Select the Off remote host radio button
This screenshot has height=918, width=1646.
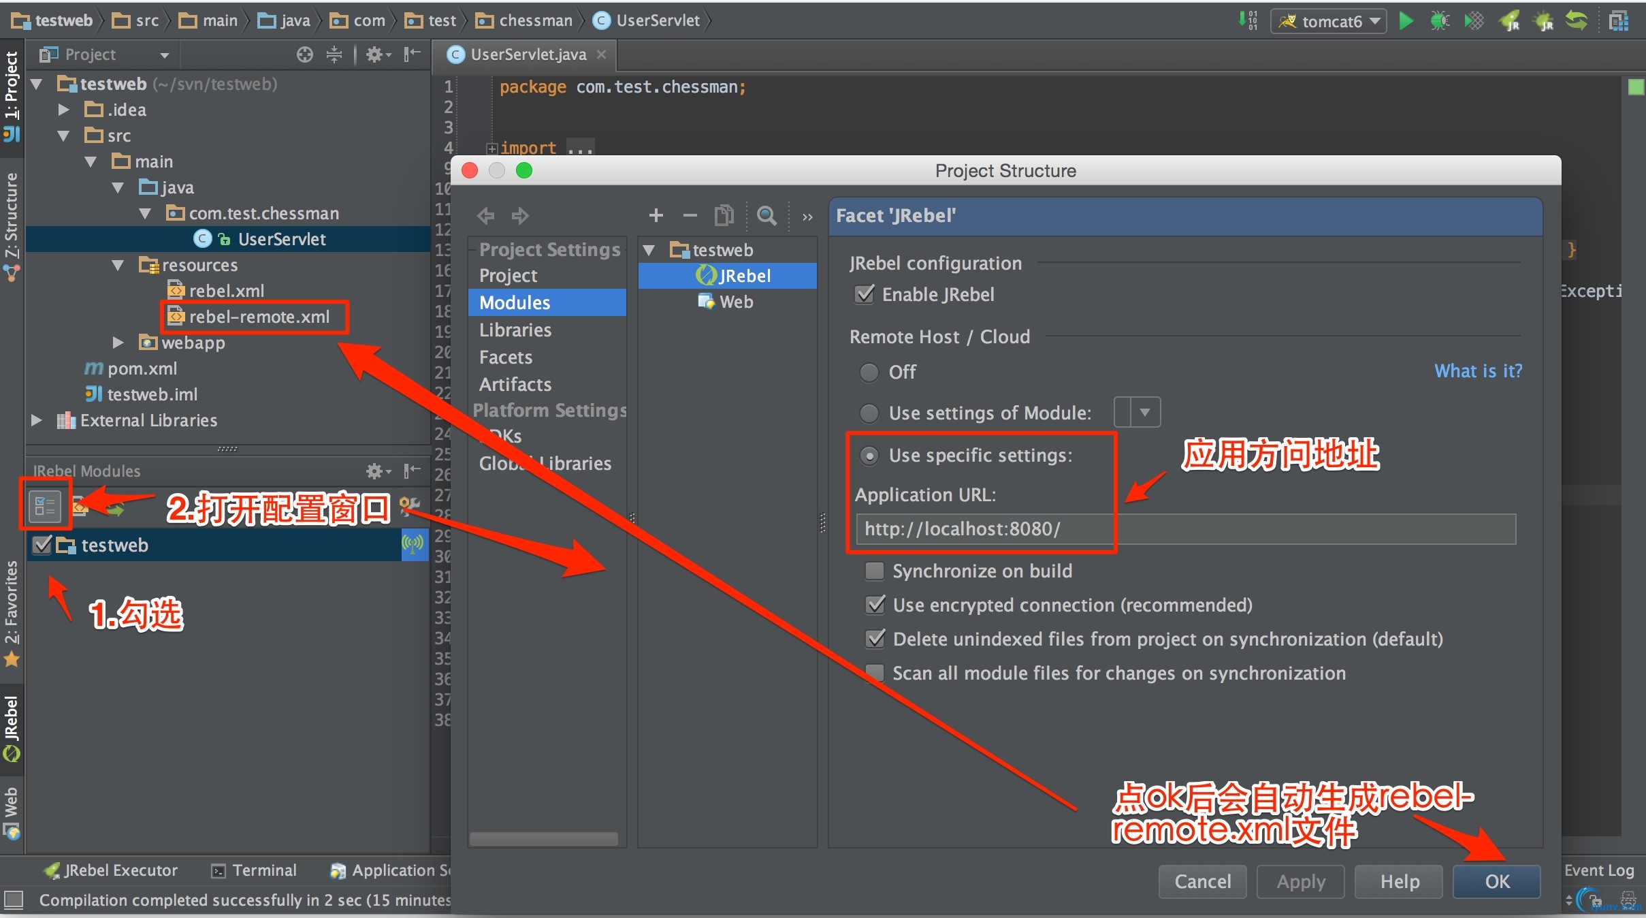pos(869,372)
